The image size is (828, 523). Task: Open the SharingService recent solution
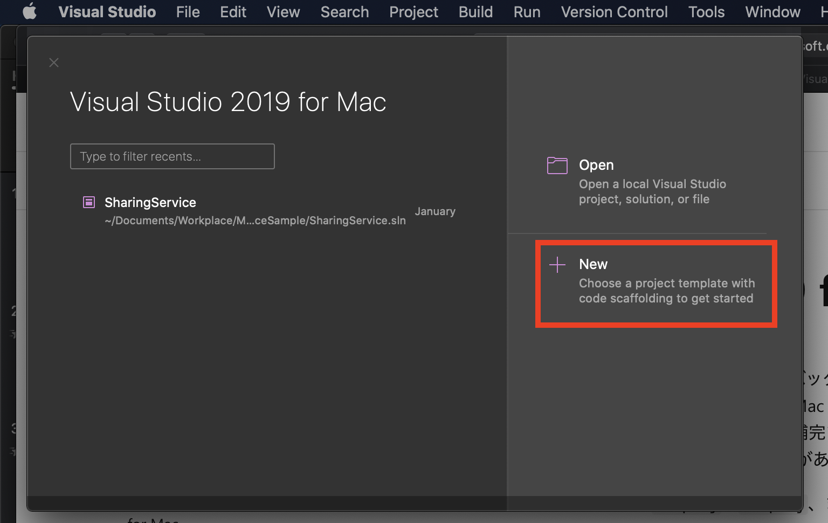pyautogui.click(x=269, y=211)
